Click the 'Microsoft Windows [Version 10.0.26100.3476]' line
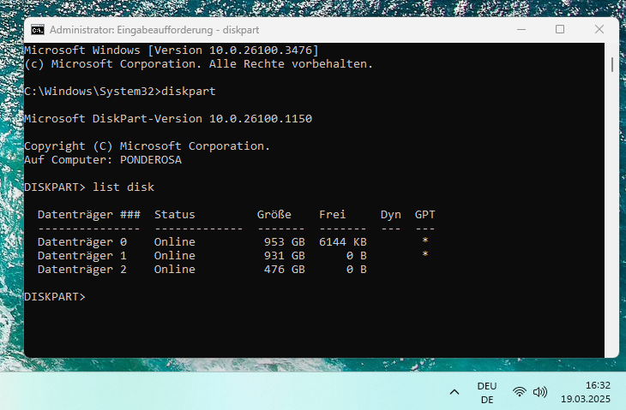The width and height of the screenshot is (626, 410). [172, 51]
